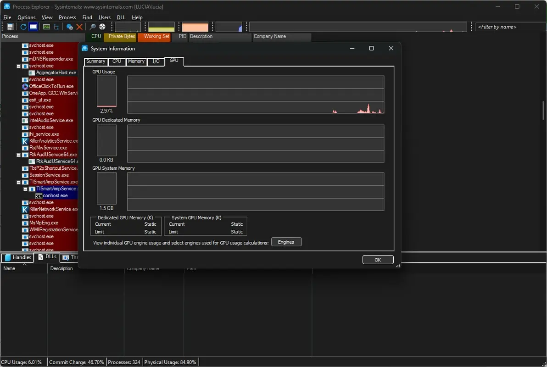
Task: Click the OfficeClickToRun.exe process icon
Action: pyautogui.click(x=25, y=87)
